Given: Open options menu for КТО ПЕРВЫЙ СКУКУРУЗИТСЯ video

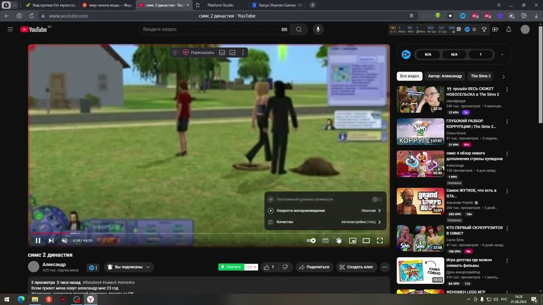Looking at the screenshot, I should (x=507, y=229).
